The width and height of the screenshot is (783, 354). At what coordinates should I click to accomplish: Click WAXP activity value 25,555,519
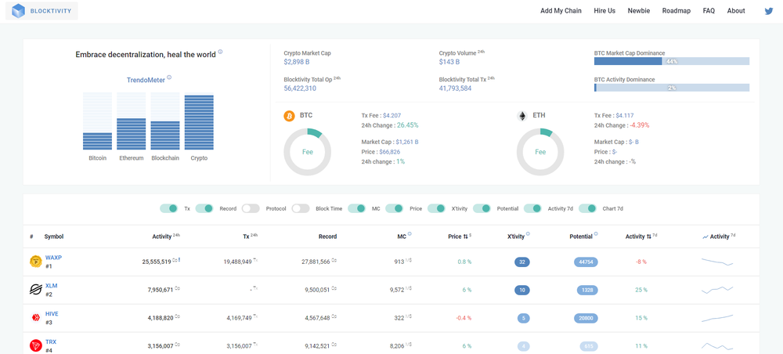[157, 261]
